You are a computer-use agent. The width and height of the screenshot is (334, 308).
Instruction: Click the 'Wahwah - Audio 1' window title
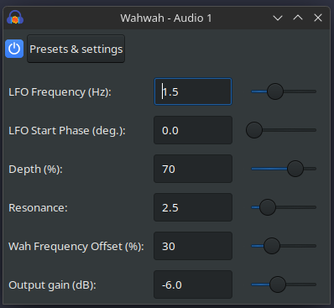pyautogui.click(x=166, y=18)
